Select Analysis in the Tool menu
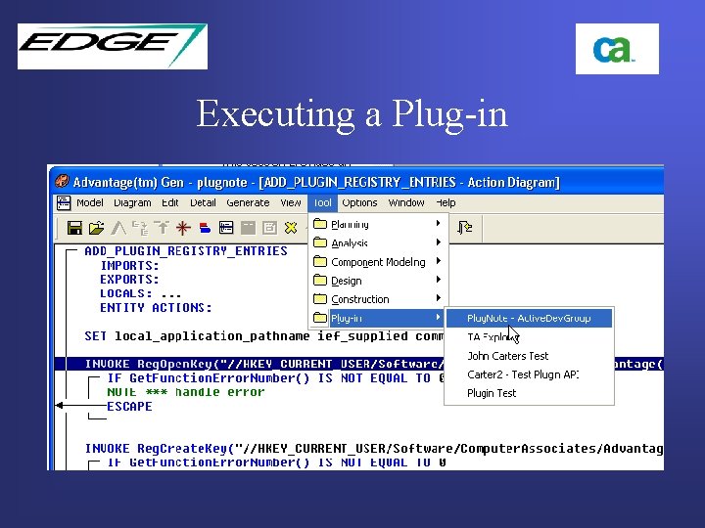Screen dimensions: 705x528 [378, 242]
